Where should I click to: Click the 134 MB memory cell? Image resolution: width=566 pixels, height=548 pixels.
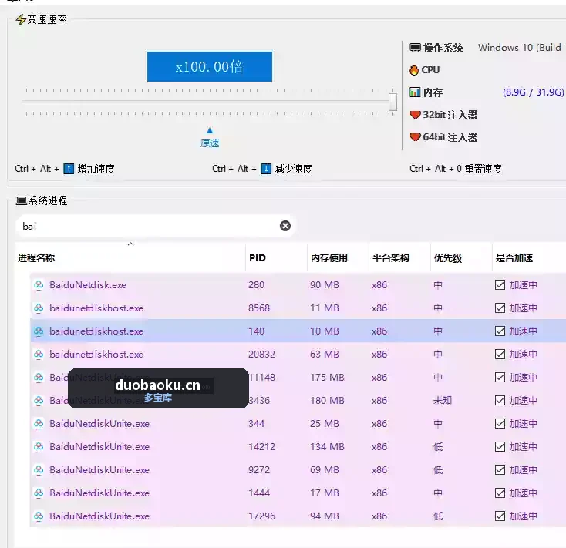(x=328, y=446)
